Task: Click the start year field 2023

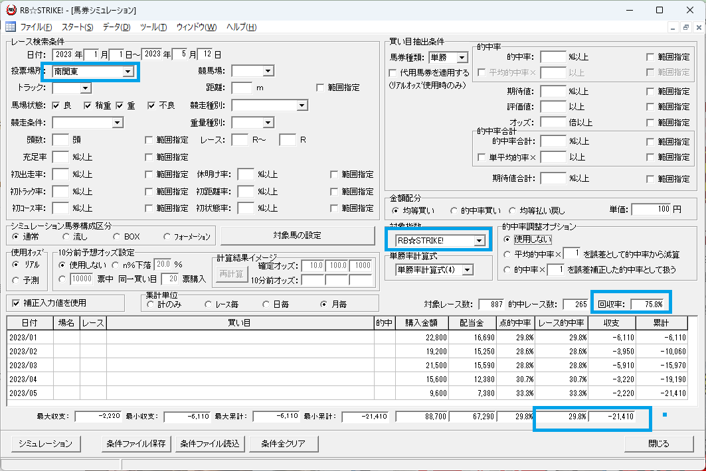Action: 63,54
